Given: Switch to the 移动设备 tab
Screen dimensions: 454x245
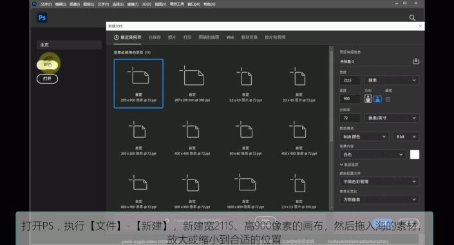Looking at the screenshot, I should 249,37.
